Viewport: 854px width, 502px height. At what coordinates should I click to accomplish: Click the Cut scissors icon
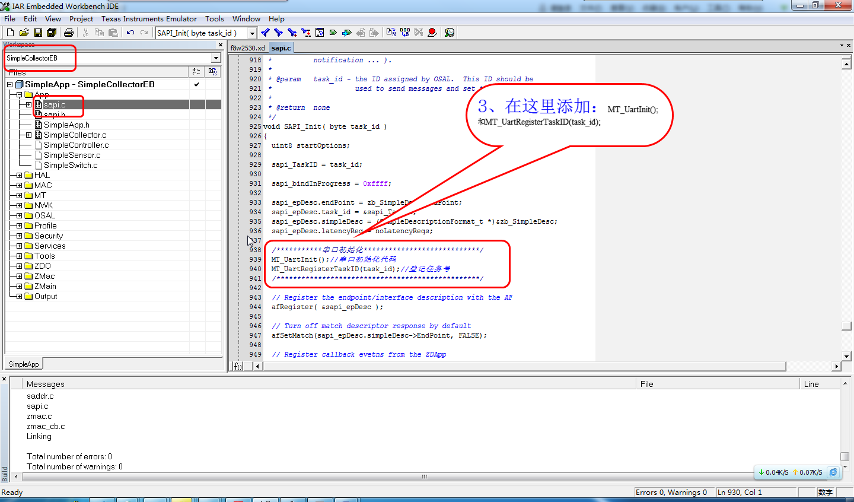pyautogui.click(x=86, y=33)
